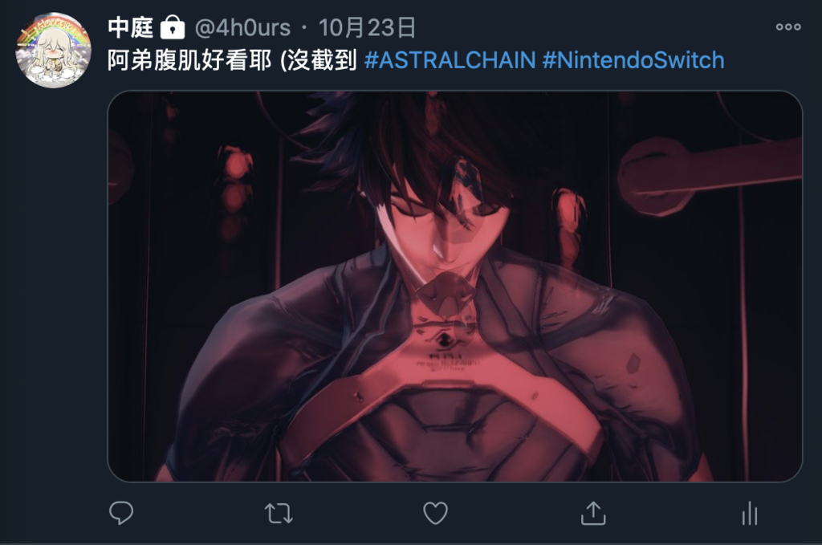Open the 中庭 profile avatar picture
822x545 pixels.
pyautogui.click(x=53, y=51)
